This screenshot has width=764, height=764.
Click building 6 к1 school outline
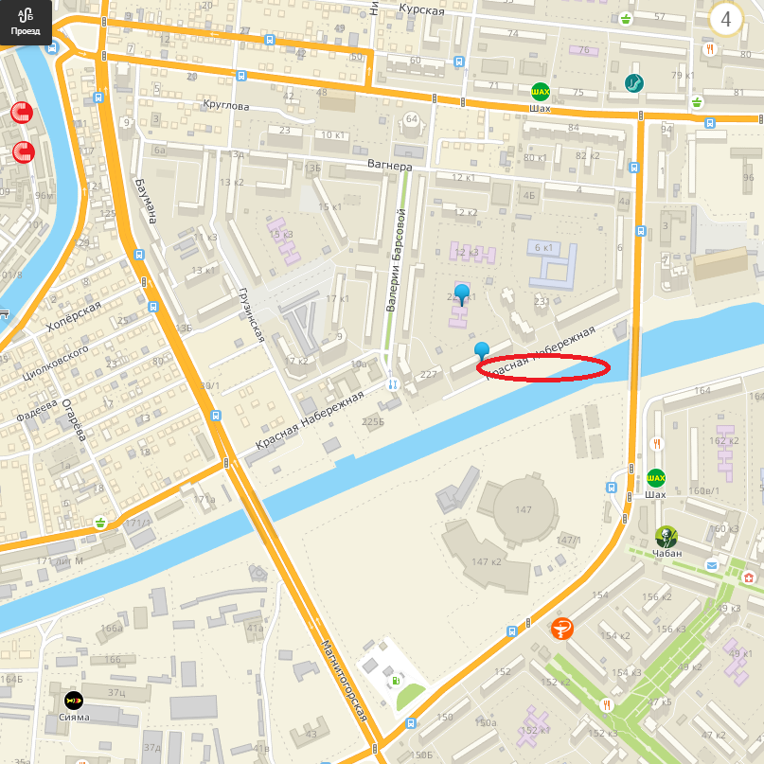coord(553,263)
